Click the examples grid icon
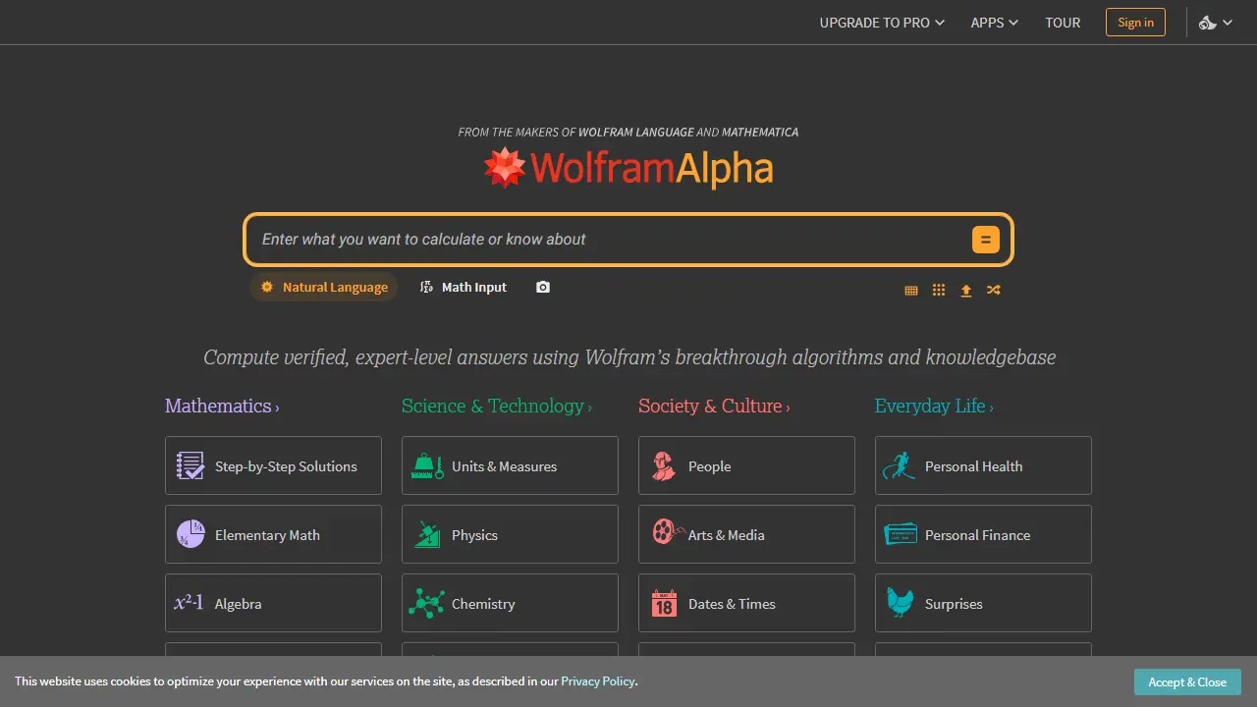This screenshot has height=707, width=1257. [x=939, y=291]
